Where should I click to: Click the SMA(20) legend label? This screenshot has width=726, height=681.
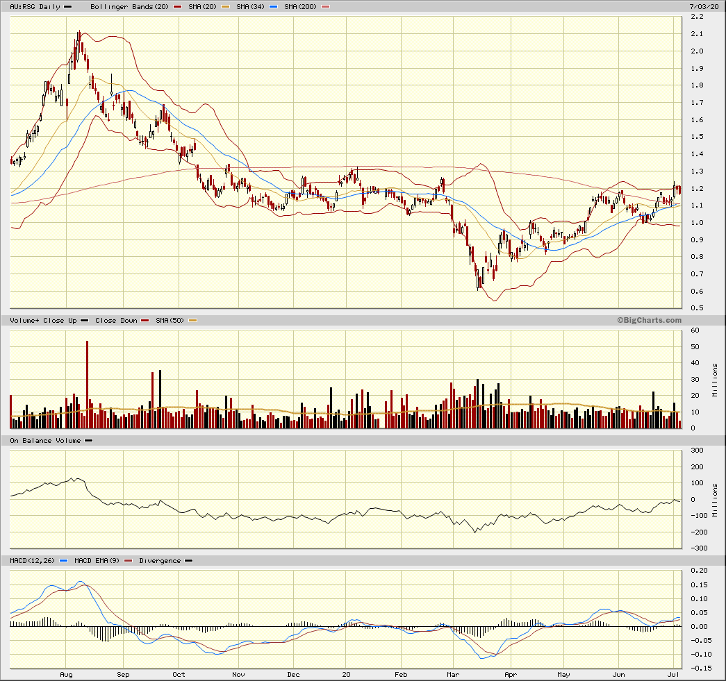click(x=202, y=6)
